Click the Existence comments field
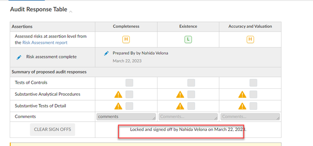Image resolution: width=313 pixels, height=146 pixels. tap(188, 117)
